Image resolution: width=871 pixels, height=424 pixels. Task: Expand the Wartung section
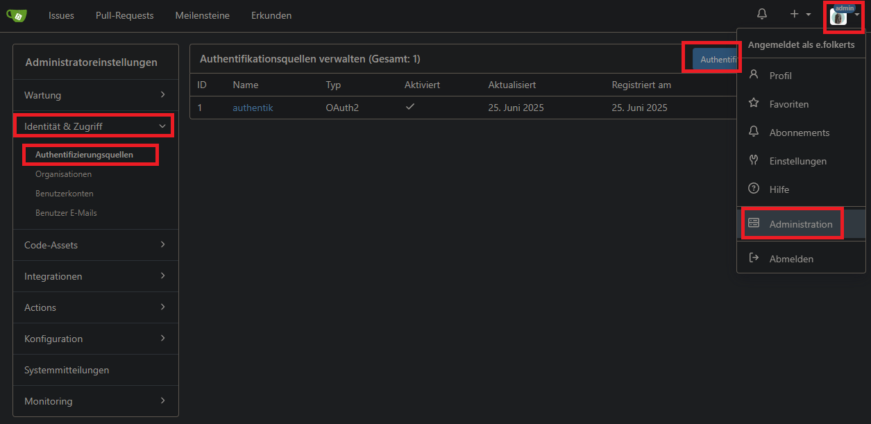tap(96, 95)
